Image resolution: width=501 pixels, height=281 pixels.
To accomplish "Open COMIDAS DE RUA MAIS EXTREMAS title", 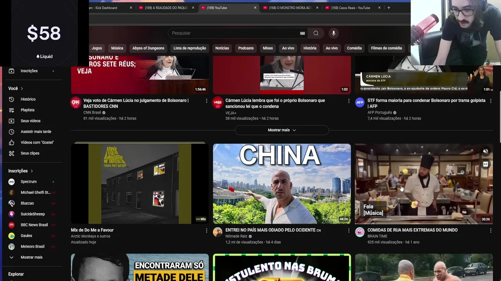I will click(413, 230).
